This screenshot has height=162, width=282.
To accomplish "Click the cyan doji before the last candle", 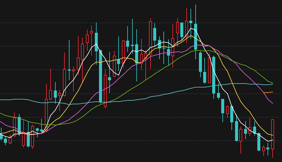I will pos(268,148).
